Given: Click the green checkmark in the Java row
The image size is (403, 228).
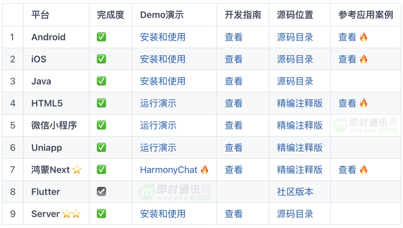Looking at the screenshot, I should coord(101,81).
